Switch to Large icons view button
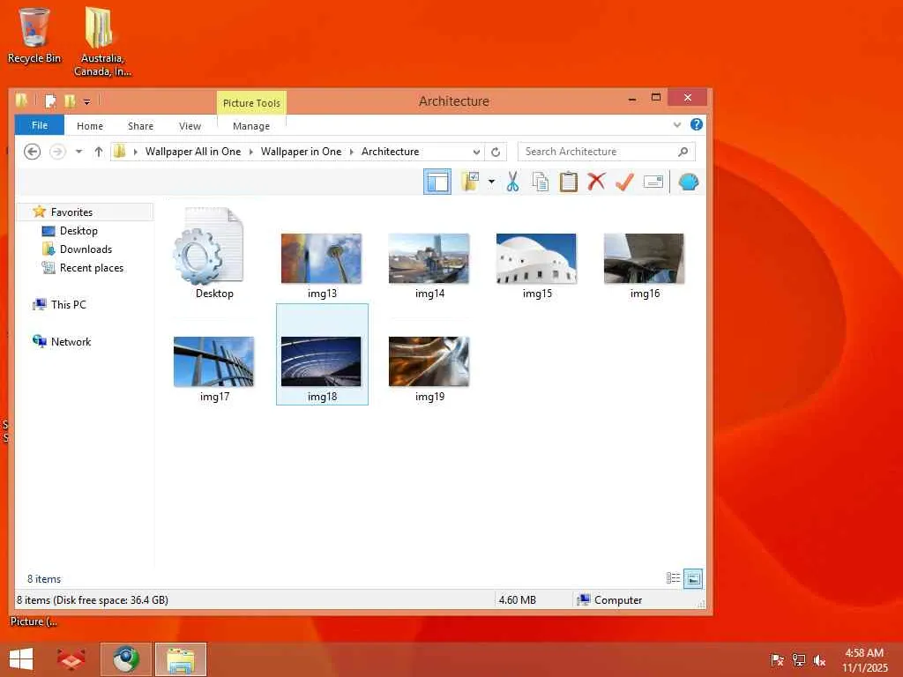 pos(693,578)
